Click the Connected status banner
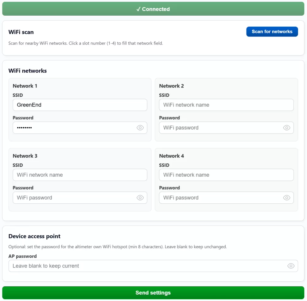The image size is (307, 301). (x=153, y=9)
